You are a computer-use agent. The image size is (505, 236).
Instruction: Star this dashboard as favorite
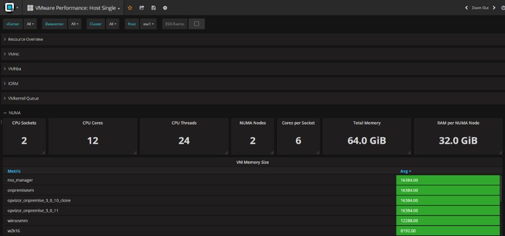coord(130,8)
